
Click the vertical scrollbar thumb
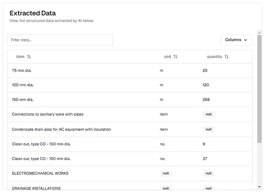tap(259, 89)
